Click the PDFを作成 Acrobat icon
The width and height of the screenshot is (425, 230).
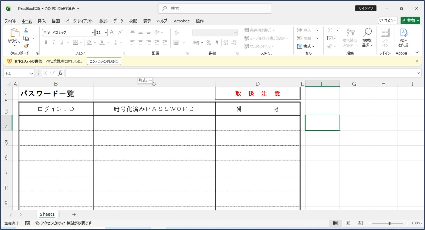(403, 38)
